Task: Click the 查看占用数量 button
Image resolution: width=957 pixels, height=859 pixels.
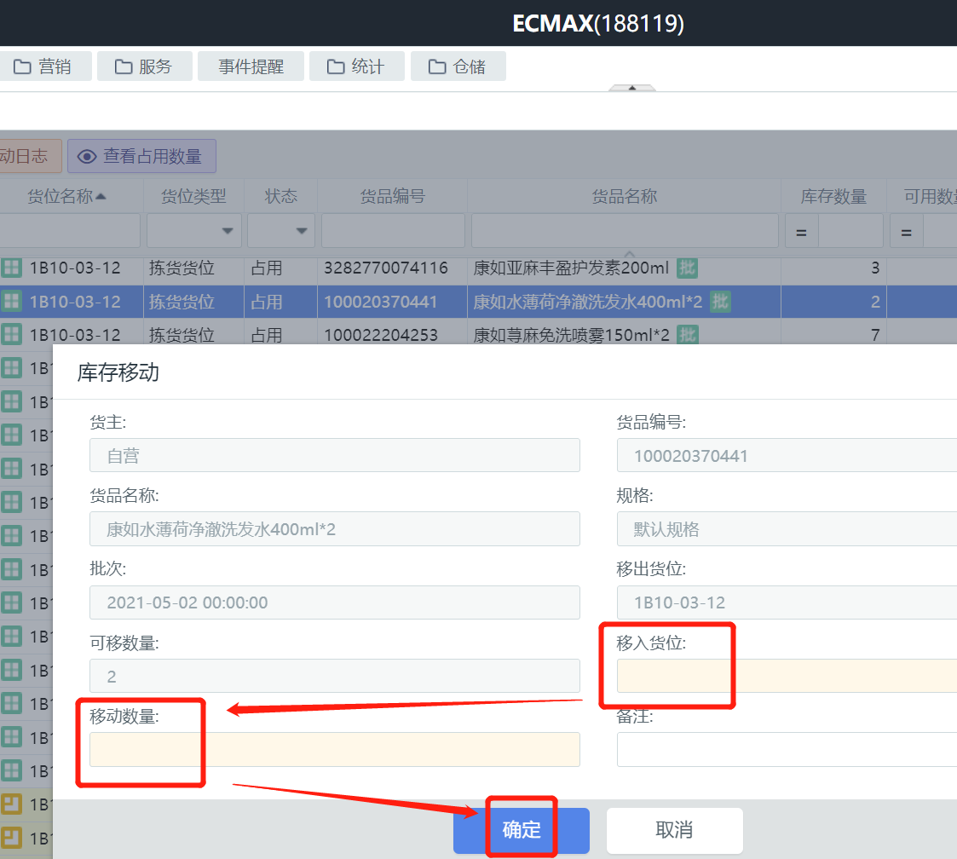Action: pos(141,156)
